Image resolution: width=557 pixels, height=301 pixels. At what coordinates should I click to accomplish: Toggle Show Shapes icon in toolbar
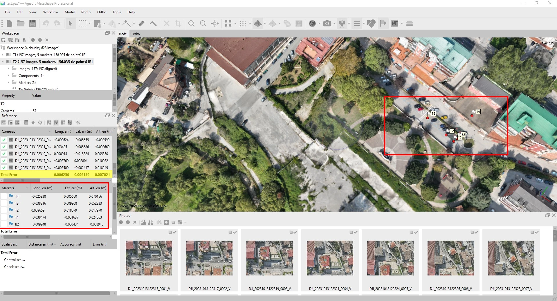coord(371,24)
